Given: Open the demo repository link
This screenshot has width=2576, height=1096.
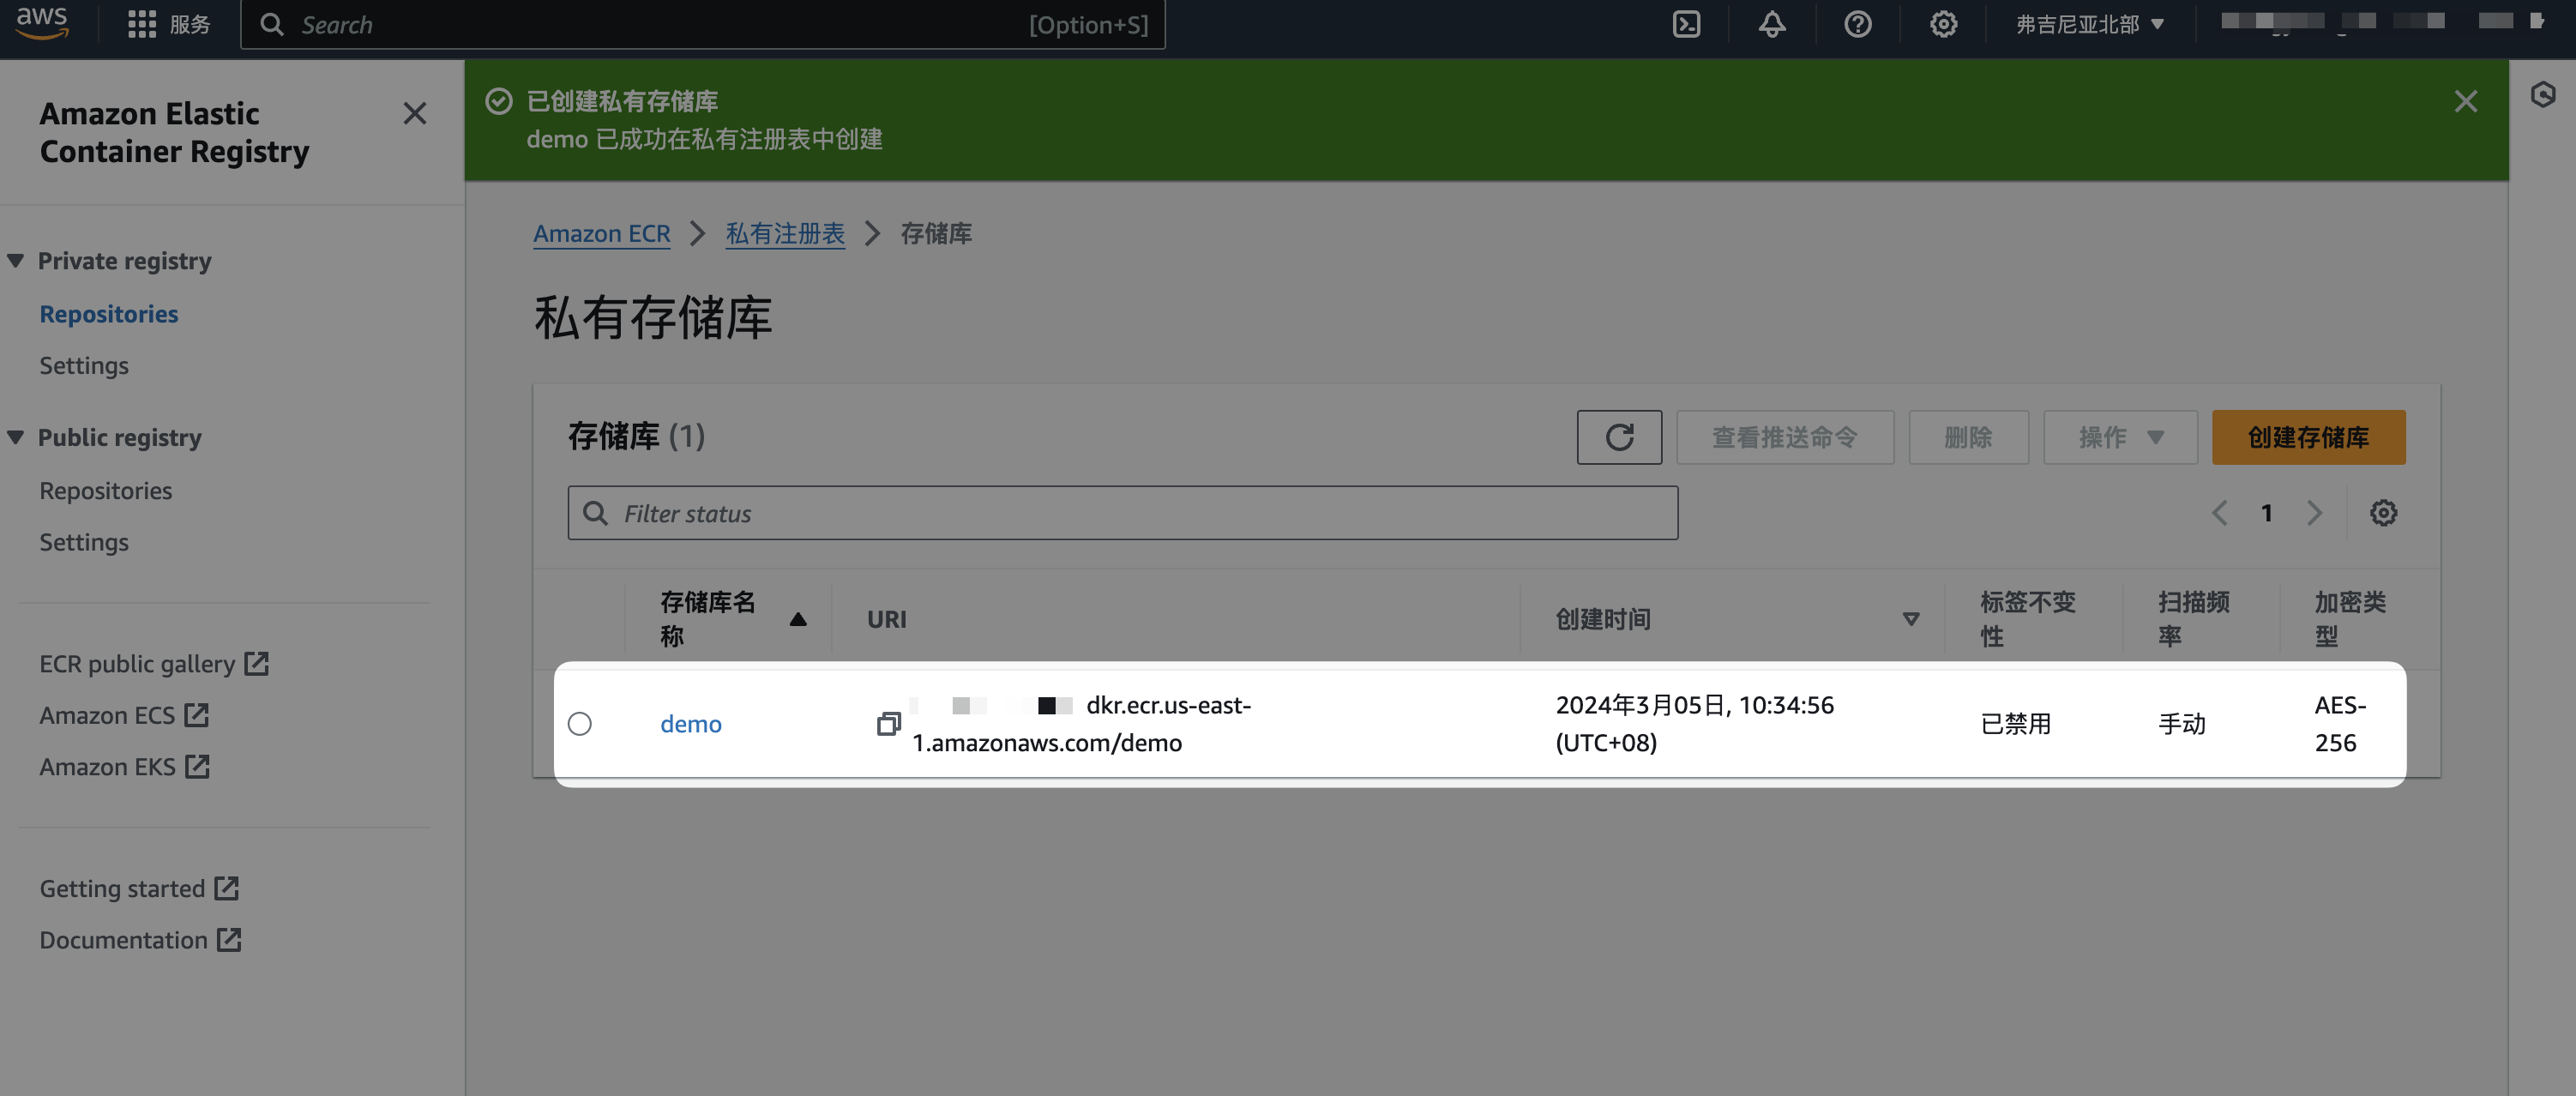Looking at the screenshot, I should [690, 724].
